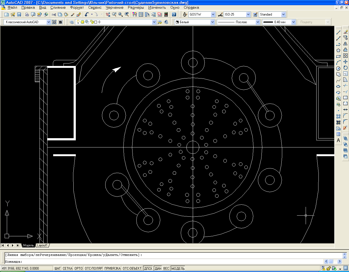The height and width of the screenshot is (272, 349).
Task: Open the Черчение menu
Action: tap(115, 8)
